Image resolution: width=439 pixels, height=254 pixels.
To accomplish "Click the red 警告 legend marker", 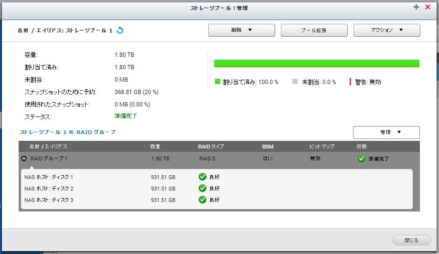I will tap(350, 82).
